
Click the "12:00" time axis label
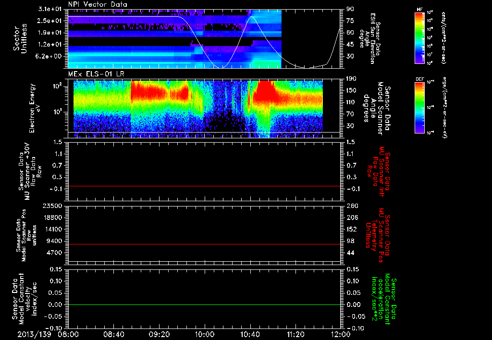point(341,334)
